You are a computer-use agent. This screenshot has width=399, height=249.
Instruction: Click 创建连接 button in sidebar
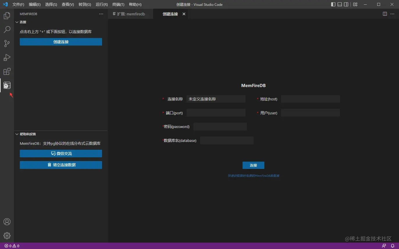coord(61,42)
